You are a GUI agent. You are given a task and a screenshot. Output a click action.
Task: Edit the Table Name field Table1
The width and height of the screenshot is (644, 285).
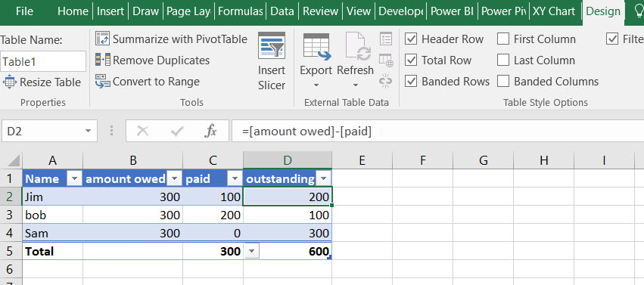tap(43, 61)
